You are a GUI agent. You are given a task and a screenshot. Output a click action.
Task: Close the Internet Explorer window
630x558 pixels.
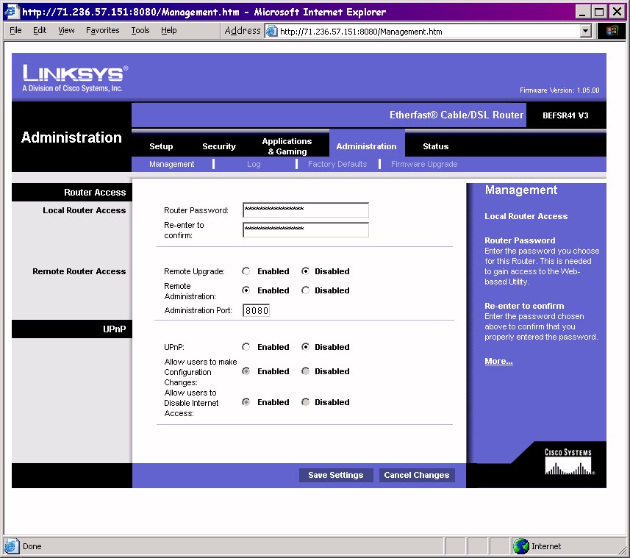618,11
